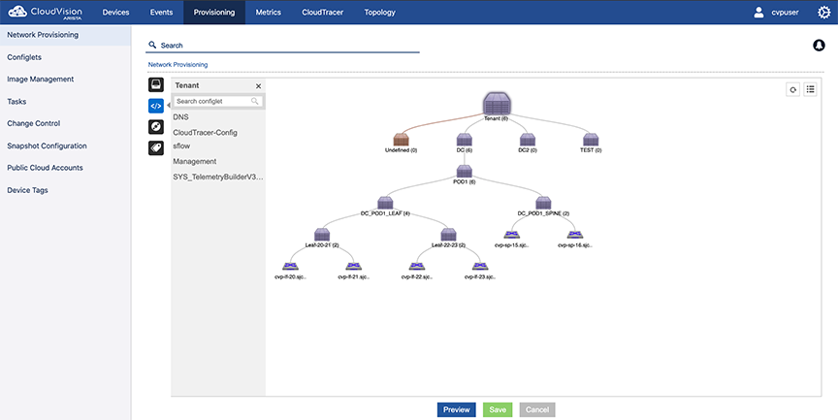The height and width of the screenshot is (420, 838).
Task: Open the Topology tab
Action: point(380,13)
